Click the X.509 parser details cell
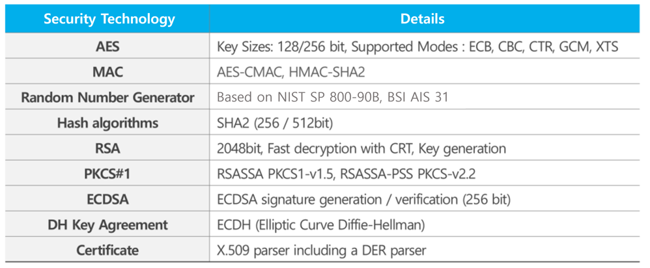This screenshot has width=650, height=268. click(x=321, y=250)
